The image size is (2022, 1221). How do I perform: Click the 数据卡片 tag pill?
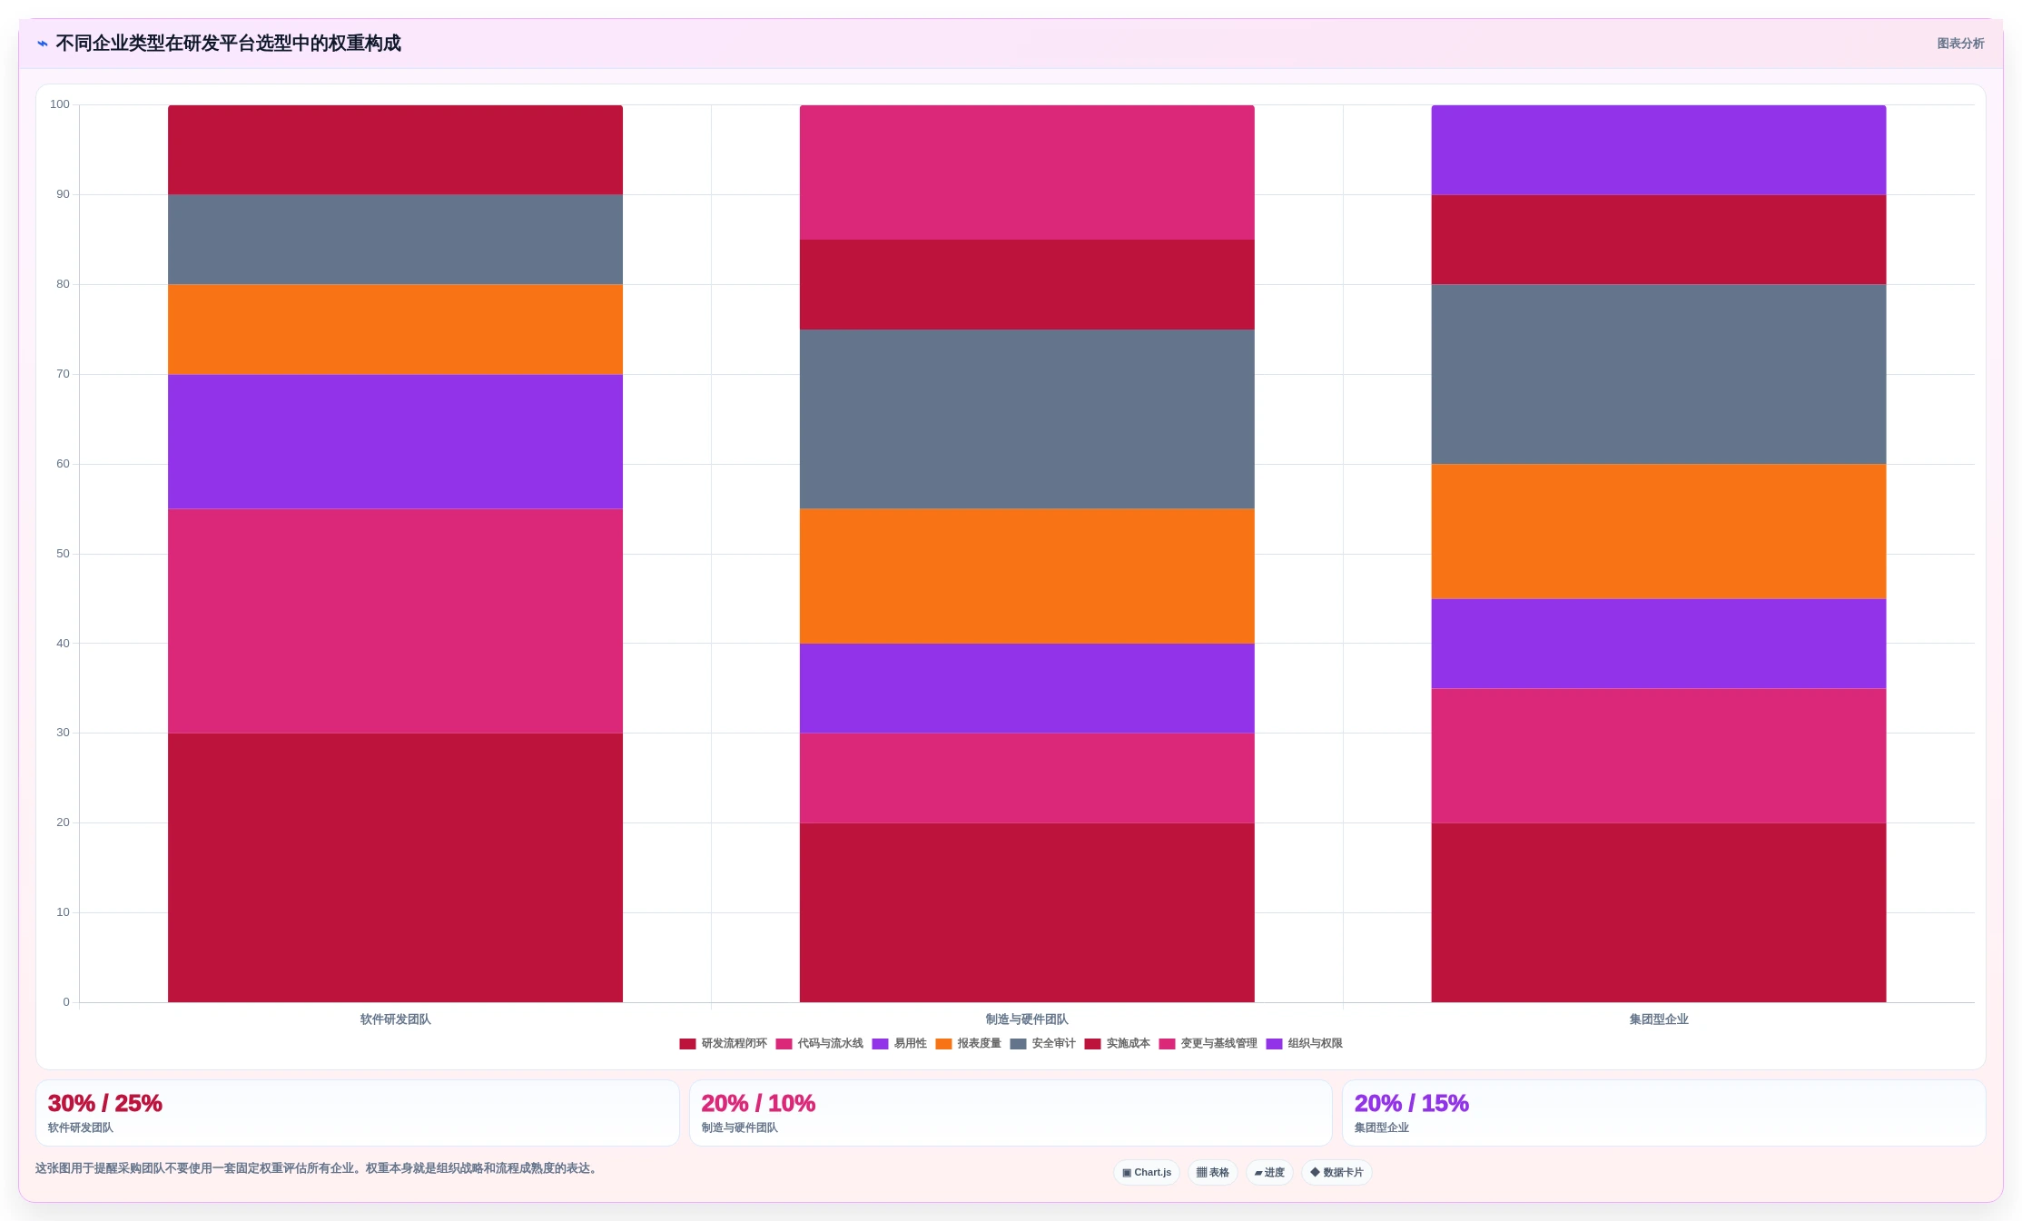click(x=1336, y=1173)
